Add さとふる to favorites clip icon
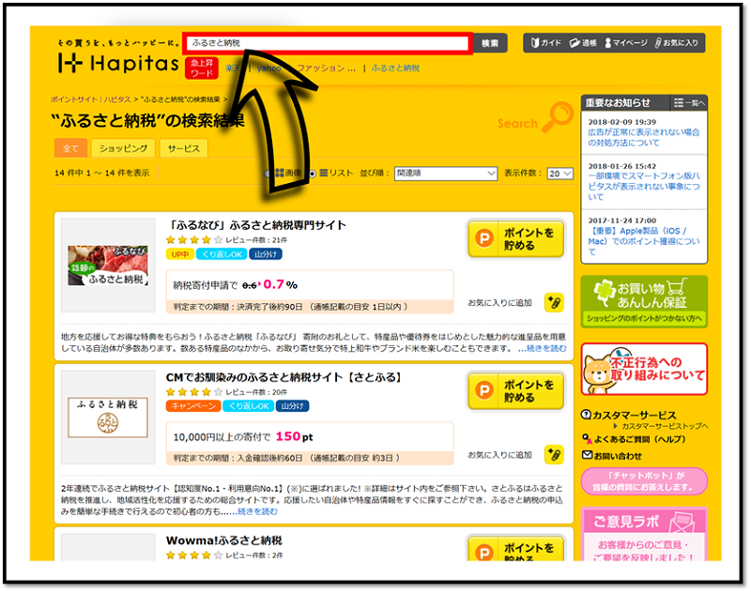 click(x=554, y=455)
